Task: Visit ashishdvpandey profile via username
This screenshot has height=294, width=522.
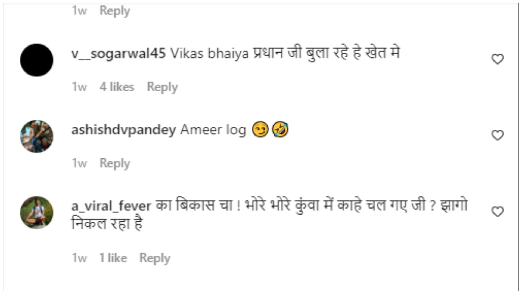Action: coord(123,130)
